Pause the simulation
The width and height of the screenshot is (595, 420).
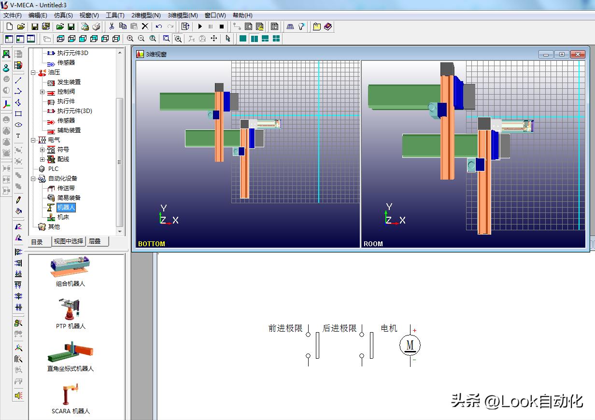(x=211, y=27)
